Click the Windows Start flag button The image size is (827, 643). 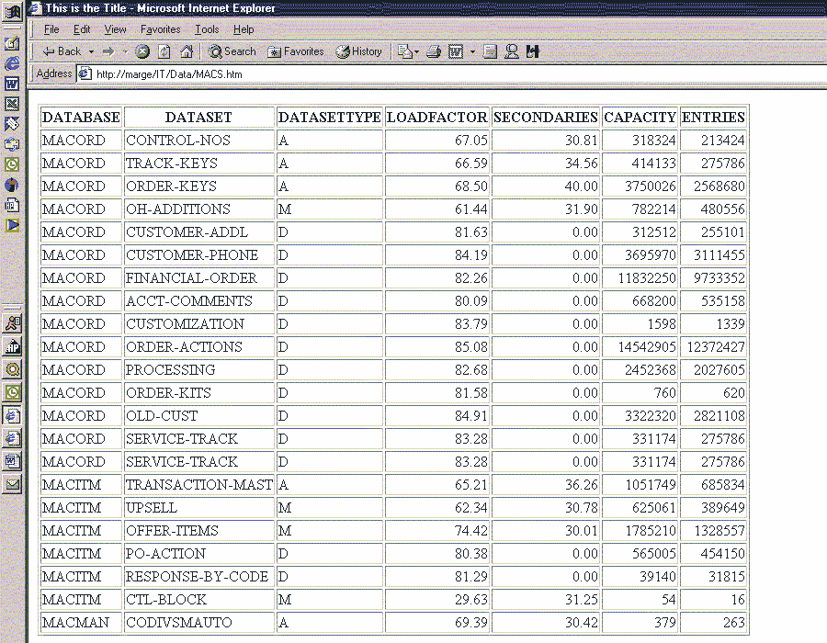coord(12,11)
